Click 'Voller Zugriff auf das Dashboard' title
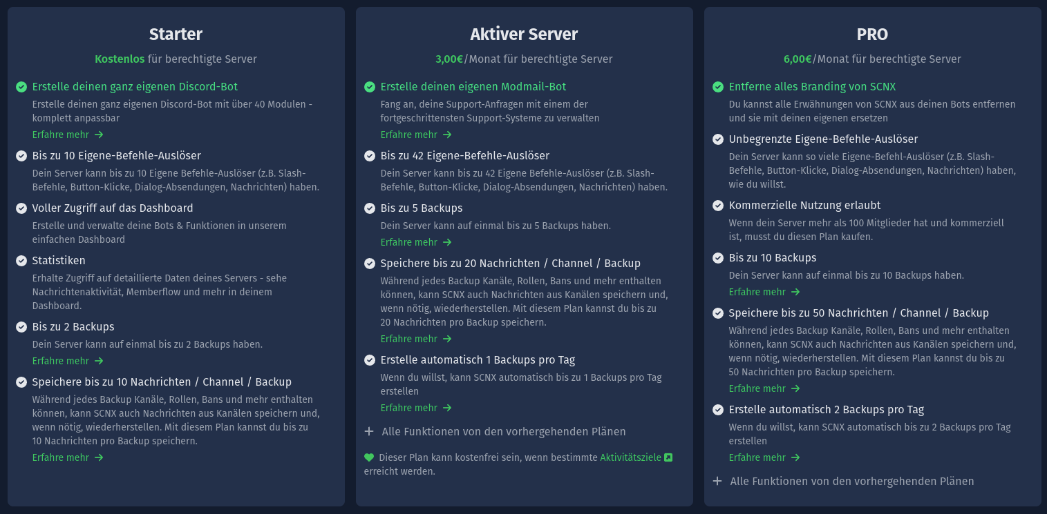The width and height of the screenshot is (1047, 514). [x=113, y=208]
